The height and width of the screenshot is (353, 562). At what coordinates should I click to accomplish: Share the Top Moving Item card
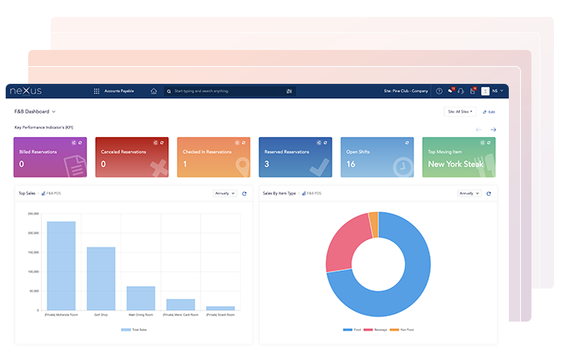(482, 143)
